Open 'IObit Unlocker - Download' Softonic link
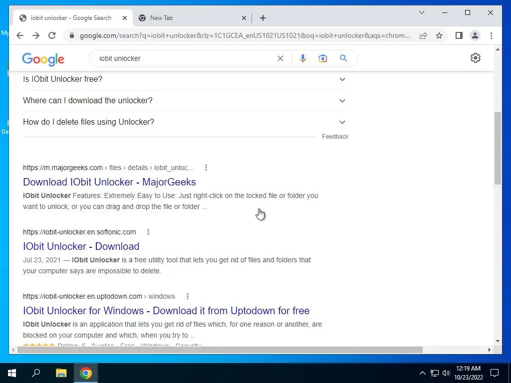This screenshot has width=511, height=383. pyautogui.click(x=81, y=246)
